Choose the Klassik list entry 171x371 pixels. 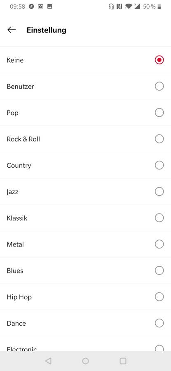click(x=85, y=218)
